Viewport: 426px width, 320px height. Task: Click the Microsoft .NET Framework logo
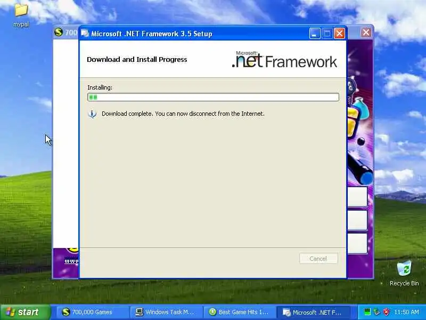tap(284, 59)
